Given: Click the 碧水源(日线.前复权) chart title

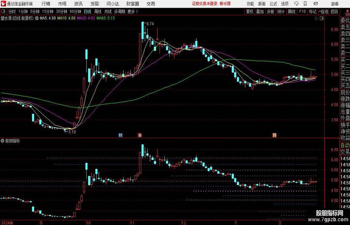Looking at the screenshot, I should 17,18.
